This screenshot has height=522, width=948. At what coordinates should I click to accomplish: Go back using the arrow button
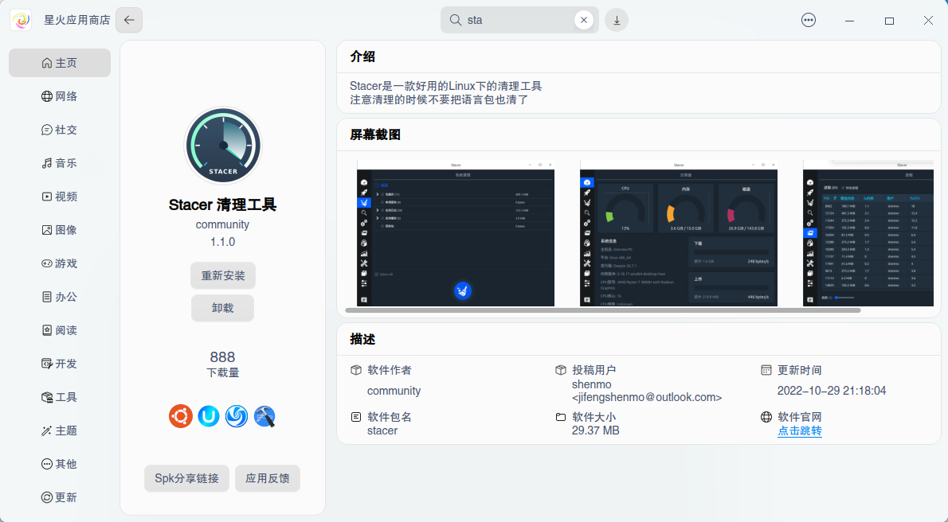tap(128, 19)
